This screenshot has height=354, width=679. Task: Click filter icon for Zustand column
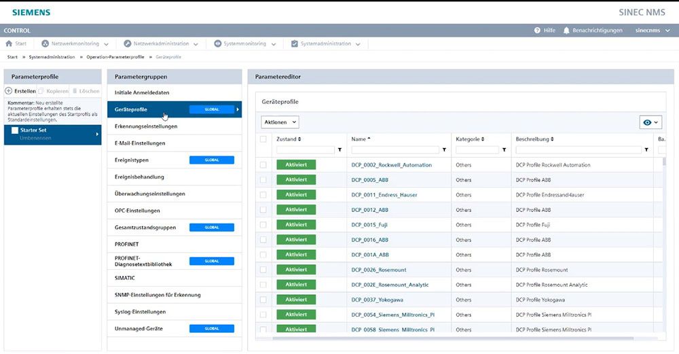tap(339, 150)
